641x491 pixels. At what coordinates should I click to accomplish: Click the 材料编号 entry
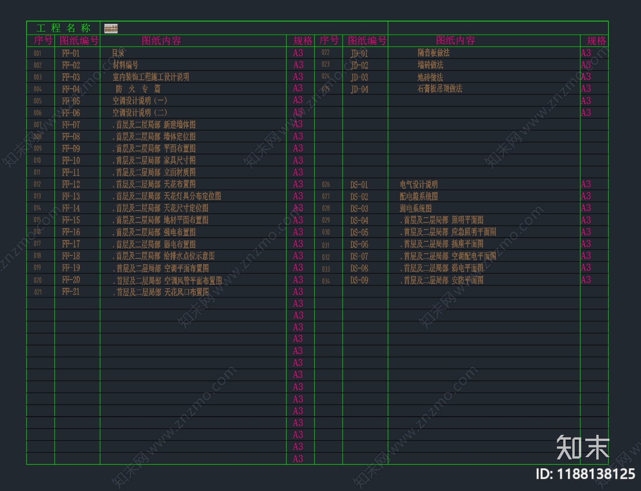pyautogui.click(x=125, y=65)
